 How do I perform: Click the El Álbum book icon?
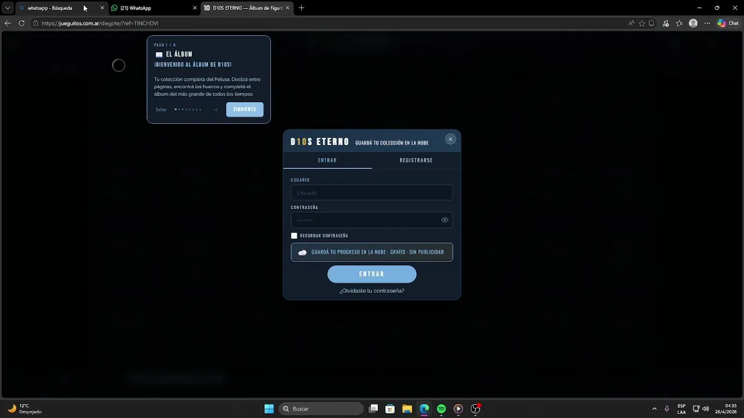[159, 55]
